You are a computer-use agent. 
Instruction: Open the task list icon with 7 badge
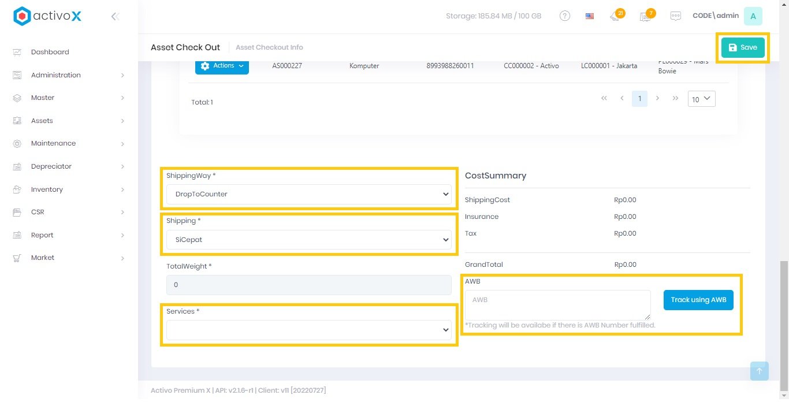point(645,16)
